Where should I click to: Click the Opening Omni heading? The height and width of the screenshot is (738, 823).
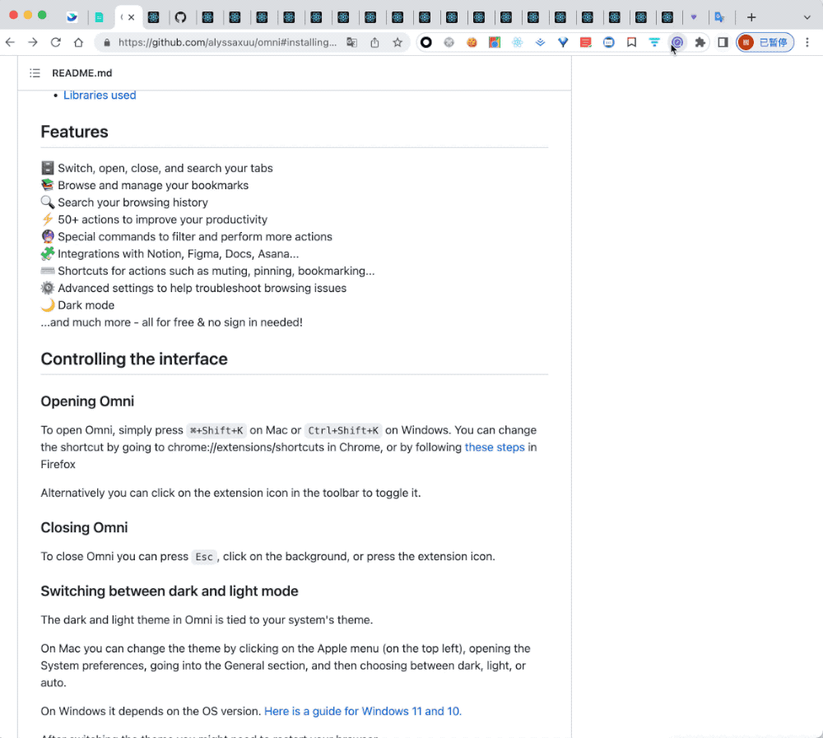coord(87,401)
